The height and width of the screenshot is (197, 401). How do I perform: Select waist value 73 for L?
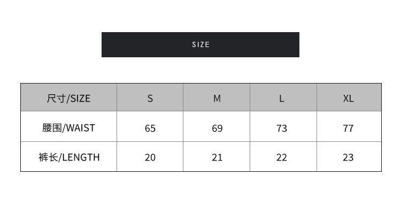pyautogui.click(x=282, y=128)
